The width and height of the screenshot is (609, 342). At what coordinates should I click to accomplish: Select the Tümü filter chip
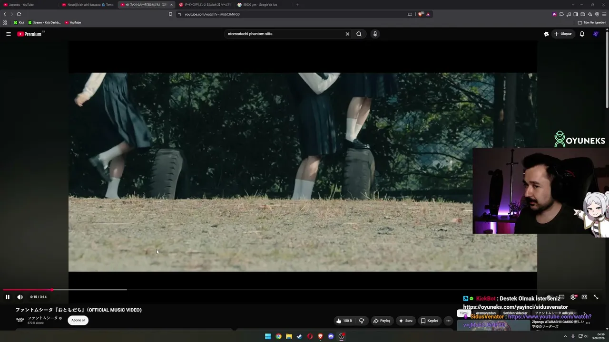coord(464,313)
